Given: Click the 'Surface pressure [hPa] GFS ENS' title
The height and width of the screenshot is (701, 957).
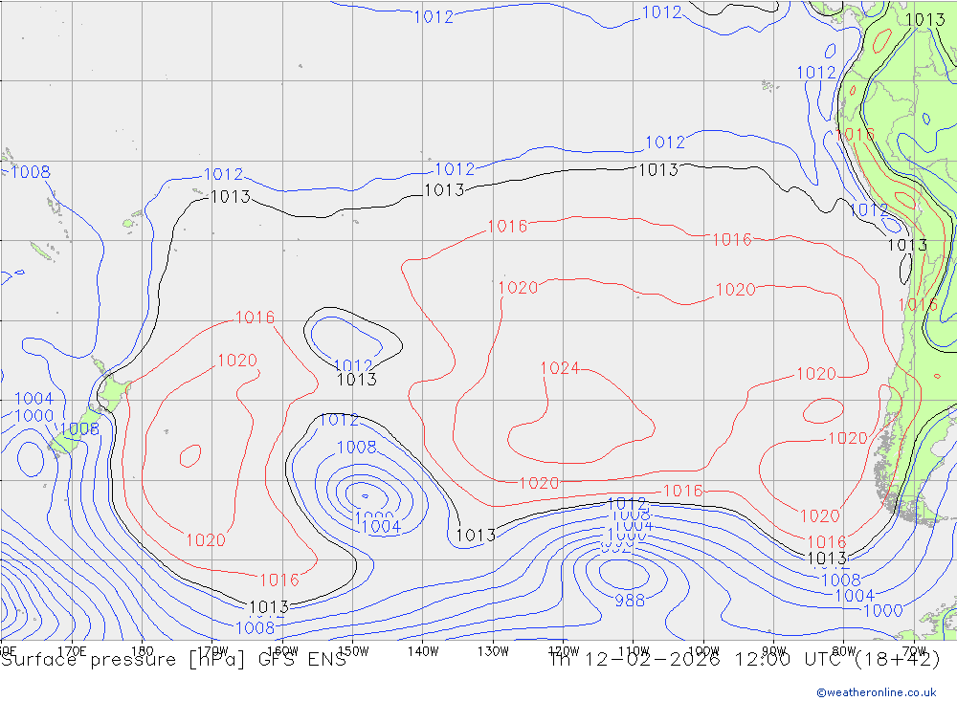Looking at the screenshot, I should pyautogui.click(x=174, y=661).
